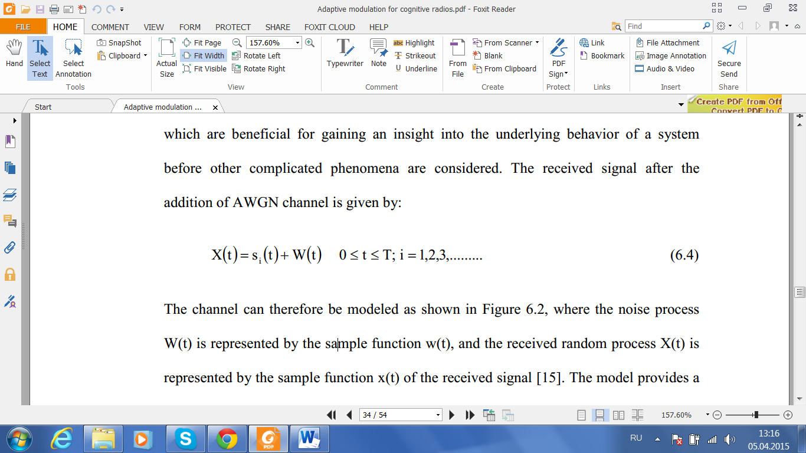Select the Hand tool
This screenshot has width=806, height=453.
(x=14, y=54)
